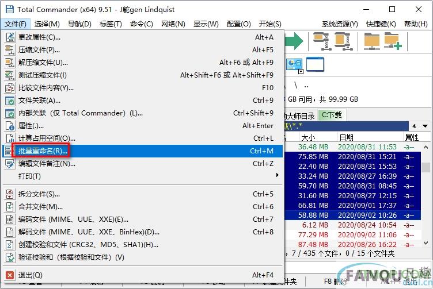Click file list scrollbar up arrow
This screenshot has height=289, width=433.
pyautogui.click(x=426, y=148)
